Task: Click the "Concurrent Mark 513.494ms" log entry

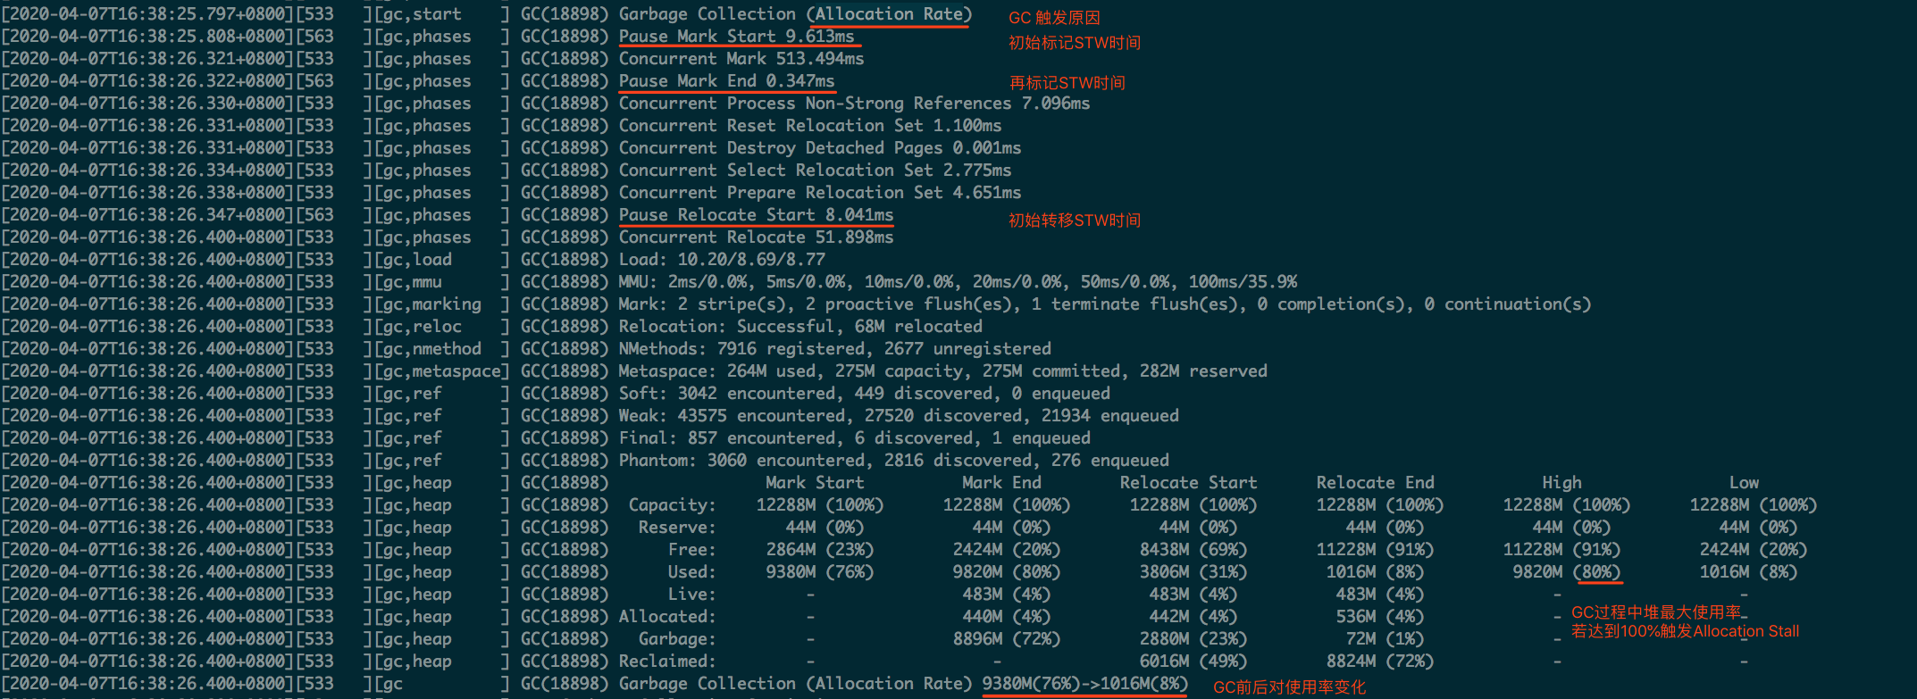Action: pos(741,59)
